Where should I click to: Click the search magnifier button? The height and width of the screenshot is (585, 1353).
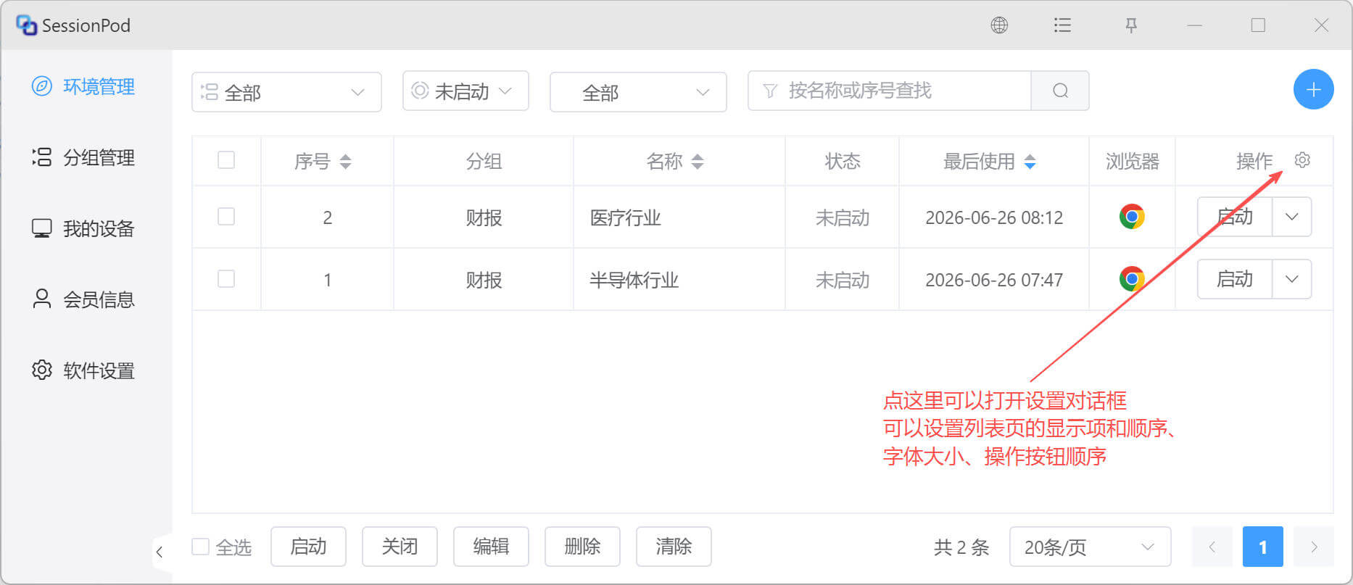click(x=1060, y=91)
